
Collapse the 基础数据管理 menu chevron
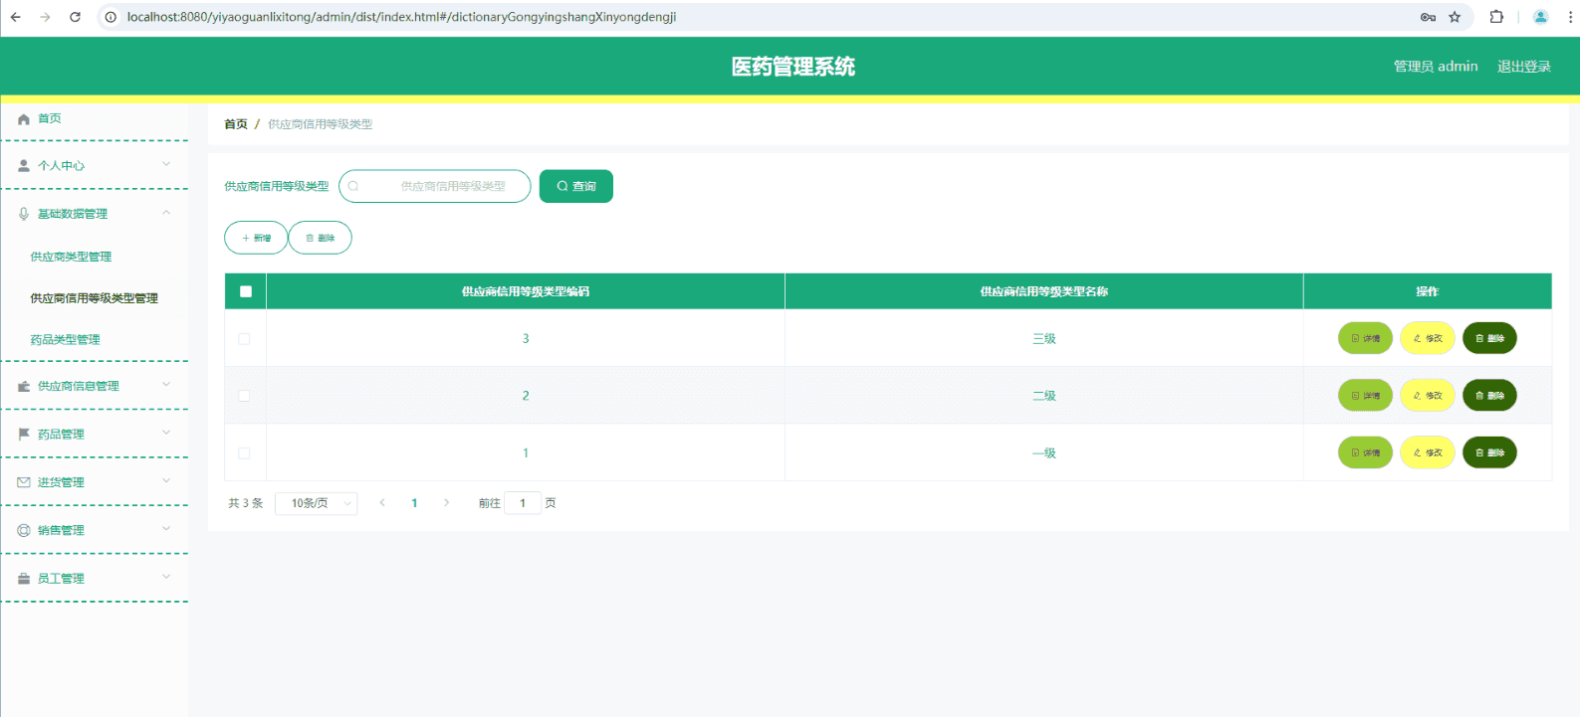click(x=166, y=213)
